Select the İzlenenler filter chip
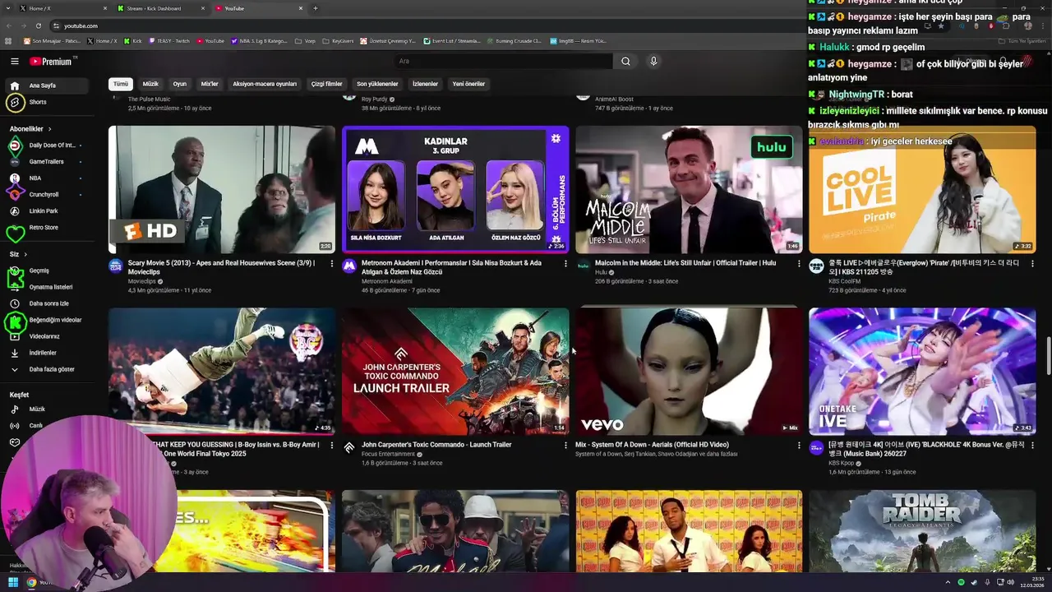The image size is (1052, 592). click(x=425, y=84)
